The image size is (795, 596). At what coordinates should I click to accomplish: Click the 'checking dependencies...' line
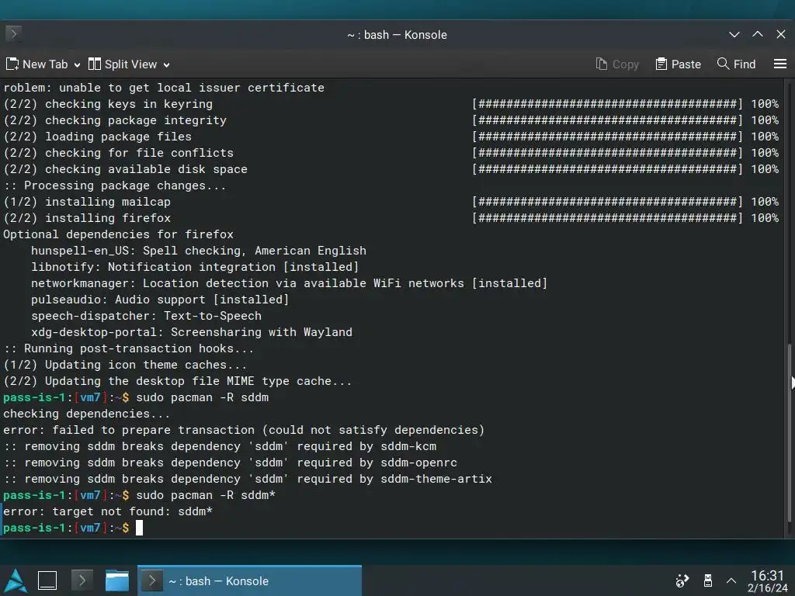[87, 414]
